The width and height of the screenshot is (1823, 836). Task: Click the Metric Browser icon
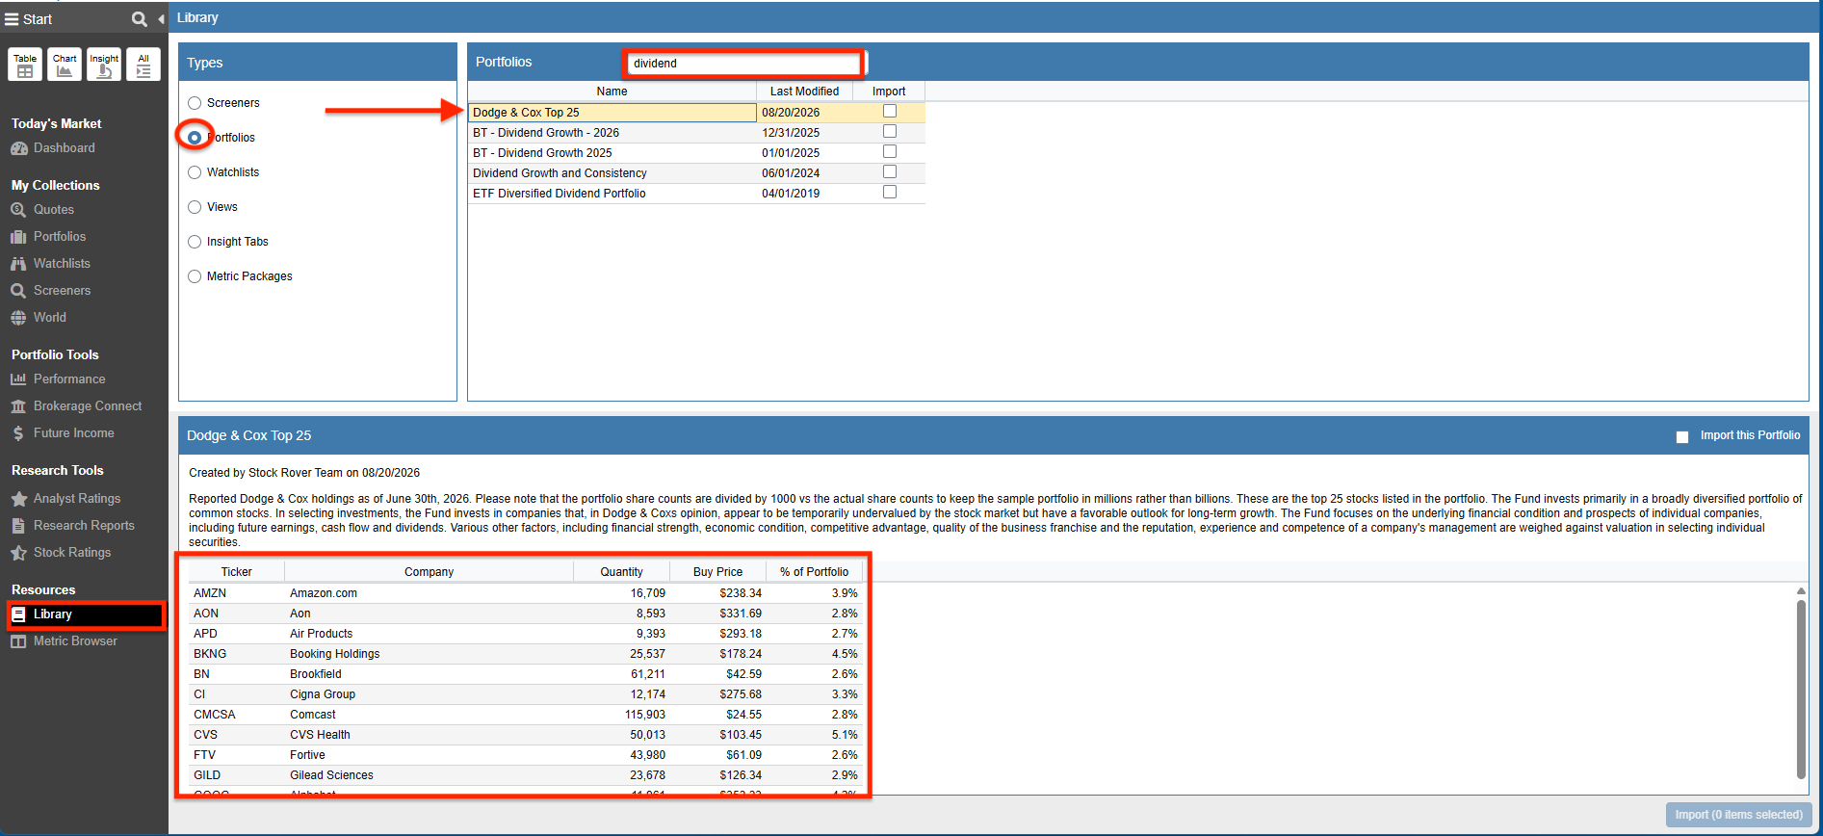[x=18, y=641]
